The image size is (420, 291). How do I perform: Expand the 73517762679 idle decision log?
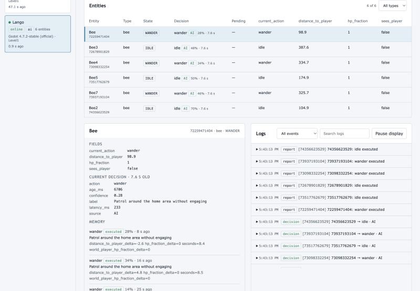point(331,245)
